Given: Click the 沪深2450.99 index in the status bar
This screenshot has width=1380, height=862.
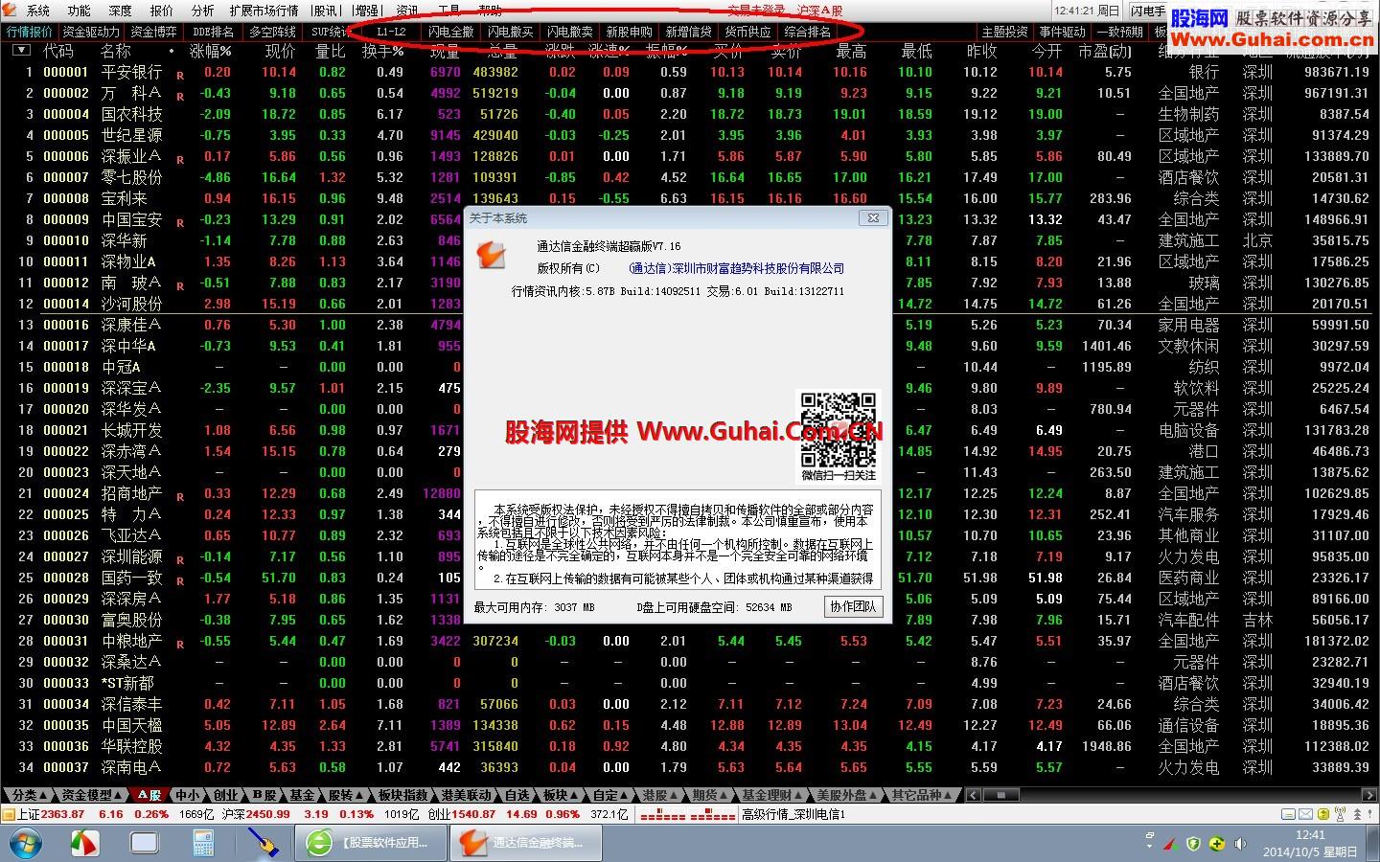Looking at the screenshot, I should (256, 814).
